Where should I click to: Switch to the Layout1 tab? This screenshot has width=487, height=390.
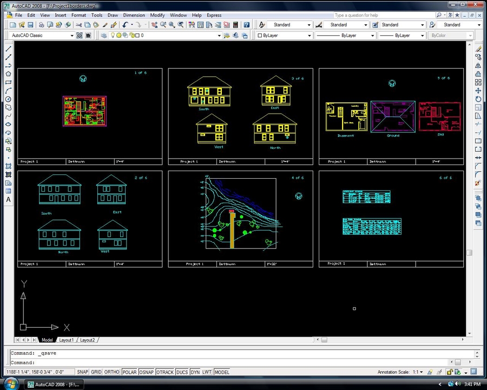tap(67, 340)
